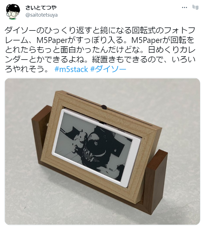The width and height of the screenshot is (205, 228).
Task: Open the @saitotetsuya handle link
Action: click(41, 15)
